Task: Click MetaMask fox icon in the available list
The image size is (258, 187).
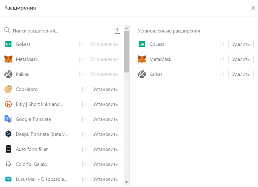Action: [x=8, y=59]
